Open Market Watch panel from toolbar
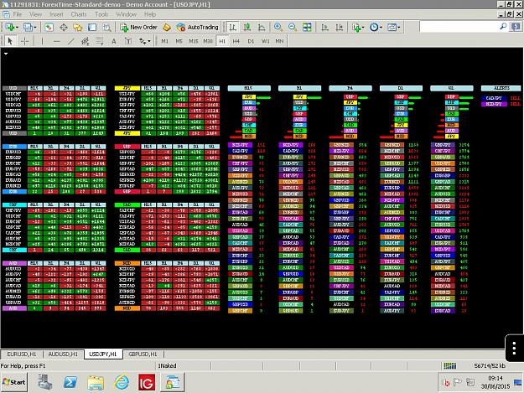This screenshot has height=393, width=524. click(x=49, y=28)
